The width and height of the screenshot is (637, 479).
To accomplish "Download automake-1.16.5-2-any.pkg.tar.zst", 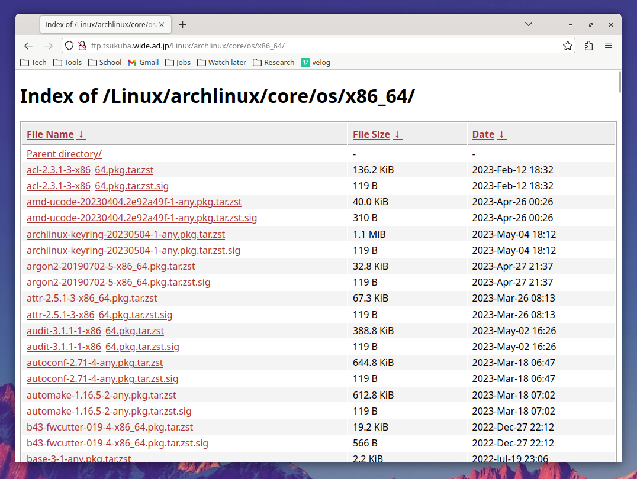I will 102,396.
